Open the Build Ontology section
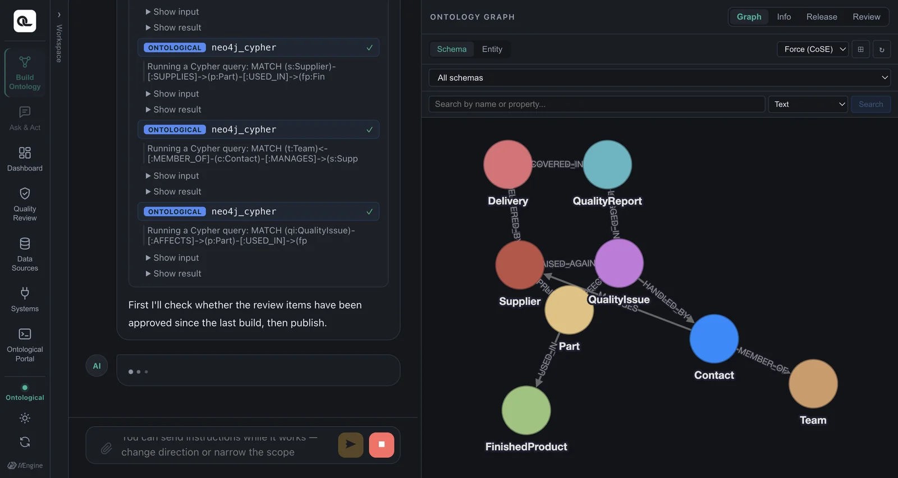 coord(25,73)
